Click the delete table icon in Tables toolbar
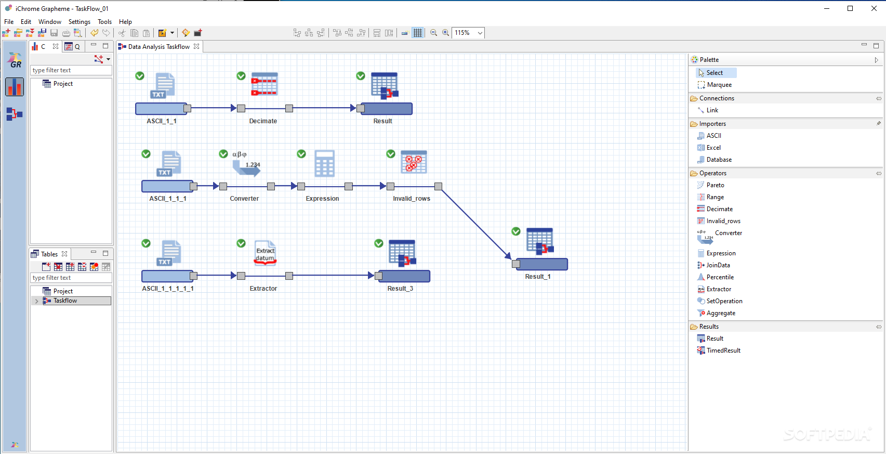 [x=58, y=267]
